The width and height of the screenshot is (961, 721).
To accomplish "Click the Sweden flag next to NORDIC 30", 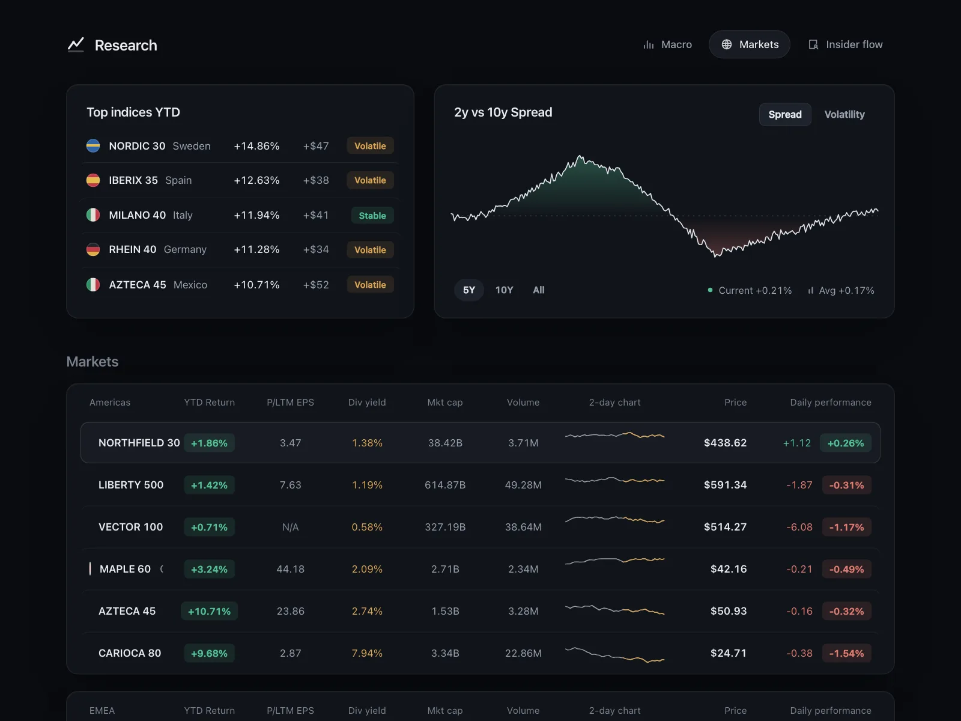I will pyautogui.click(x=93, y=146).
